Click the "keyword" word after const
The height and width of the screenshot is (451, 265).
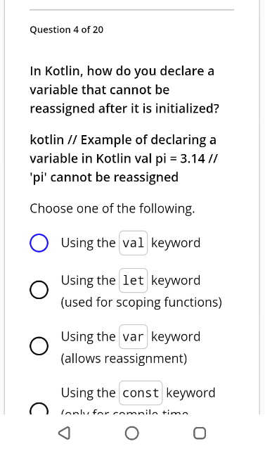[190, 393]
